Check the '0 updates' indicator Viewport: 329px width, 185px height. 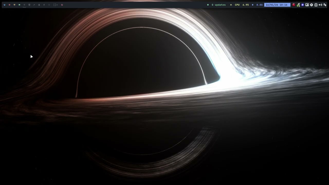(x=219, y=5)
